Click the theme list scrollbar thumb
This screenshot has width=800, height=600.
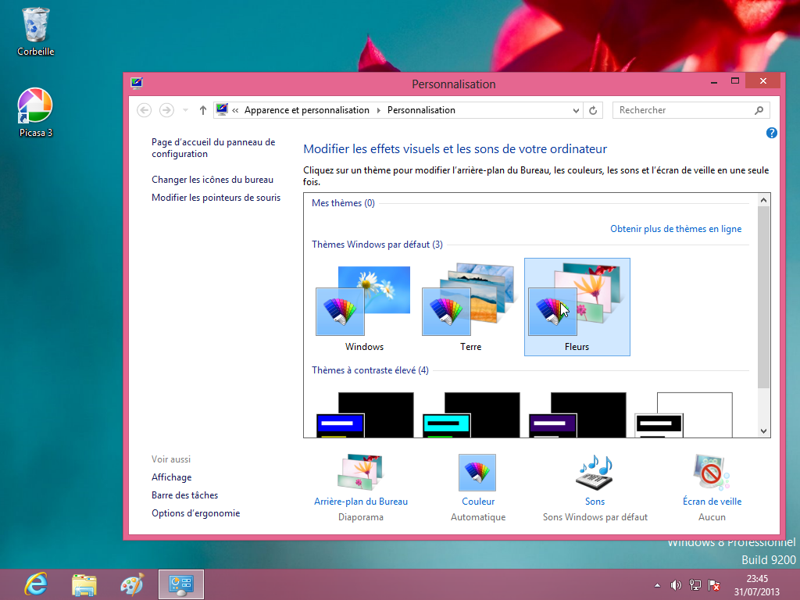(x=763, y=297)
